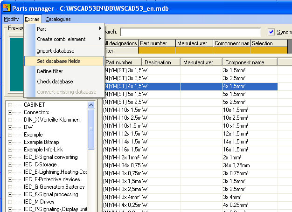Screen dimensions: 292x212
Task: Select highlighted row (N)YM(ST) 4x 1,5
Action: click(x=190, y=86)
